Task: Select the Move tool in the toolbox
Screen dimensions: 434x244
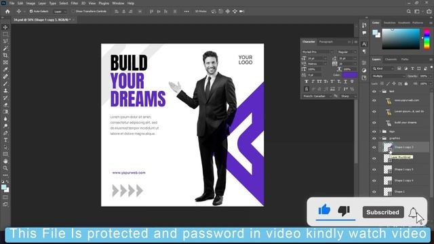Action: (x=5, y=27)
